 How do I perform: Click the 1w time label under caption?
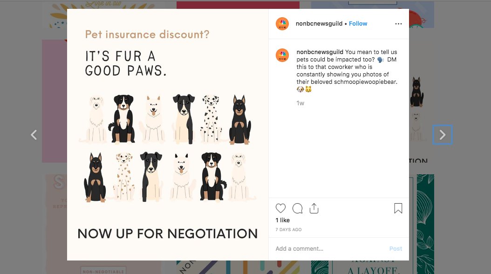pos(300,103)
